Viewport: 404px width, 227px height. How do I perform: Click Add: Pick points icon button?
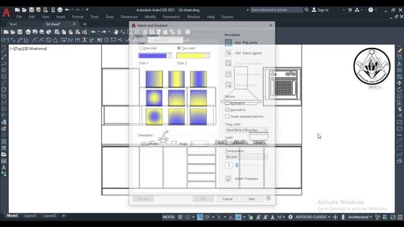coord(229,42)
